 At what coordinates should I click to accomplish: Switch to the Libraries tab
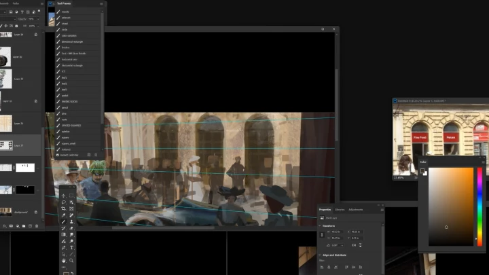[340, 210]
